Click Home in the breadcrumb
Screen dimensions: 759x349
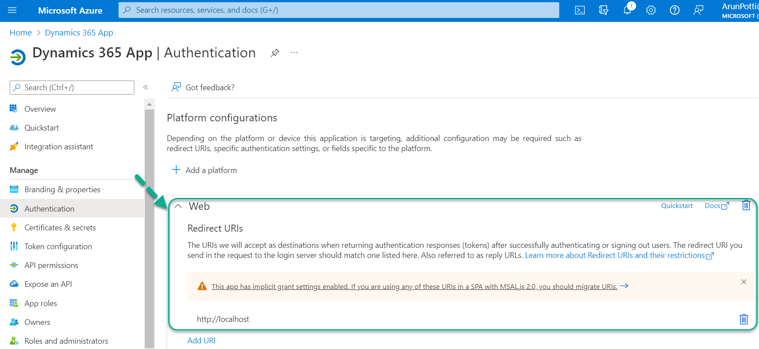(x=21, y=32)
